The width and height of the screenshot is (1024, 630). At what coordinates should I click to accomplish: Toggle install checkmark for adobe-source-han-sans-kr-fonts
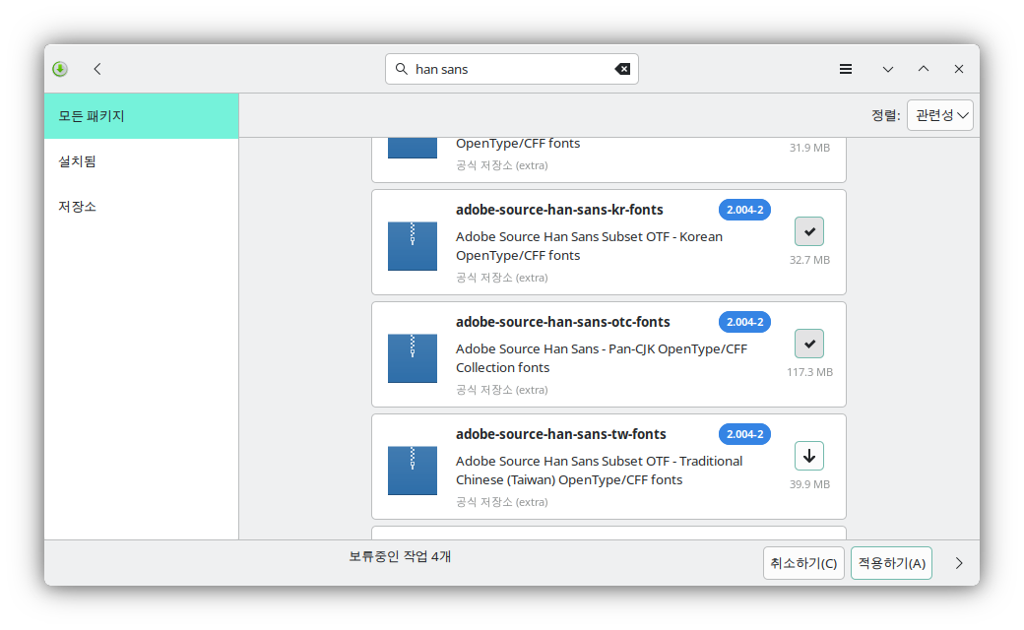809,231
